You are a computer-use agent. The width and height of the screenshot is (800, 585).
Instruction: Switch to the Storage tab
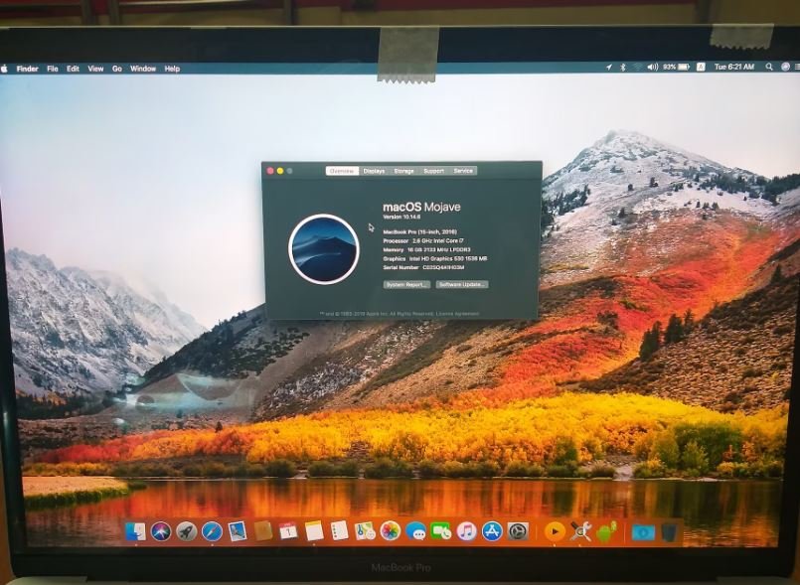404,171
